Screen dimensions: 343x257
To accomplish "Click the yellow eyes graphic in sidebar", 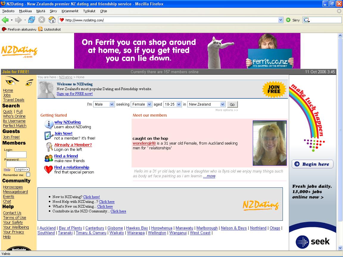I will (x=19, y=82).
